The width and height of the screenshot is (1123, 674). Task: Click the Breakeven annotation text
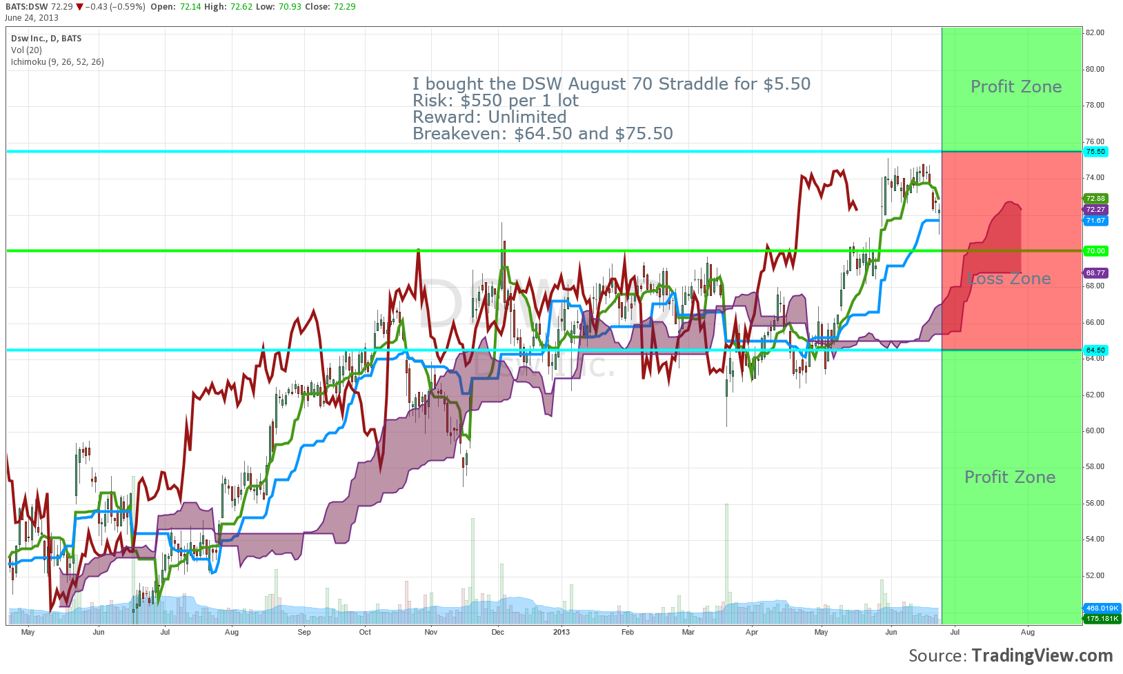(542, 134)
